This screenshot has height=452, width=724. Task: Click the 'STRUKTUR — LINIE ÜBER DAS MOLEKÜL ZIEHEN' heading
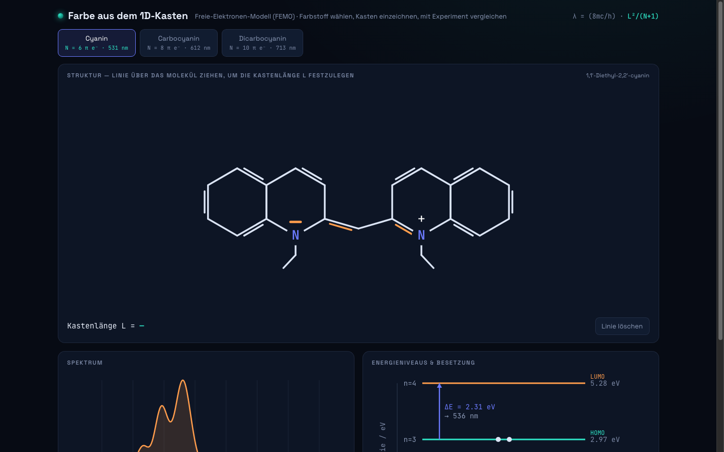[x=211, y=75]
